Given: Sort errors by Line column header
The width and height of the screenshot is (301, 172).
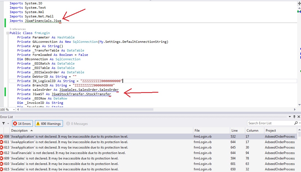Looking at the screenshot, I should click(x=234, y=131).
